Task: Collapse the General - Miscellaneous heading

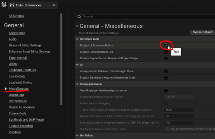Action: [x=77, y=26]
